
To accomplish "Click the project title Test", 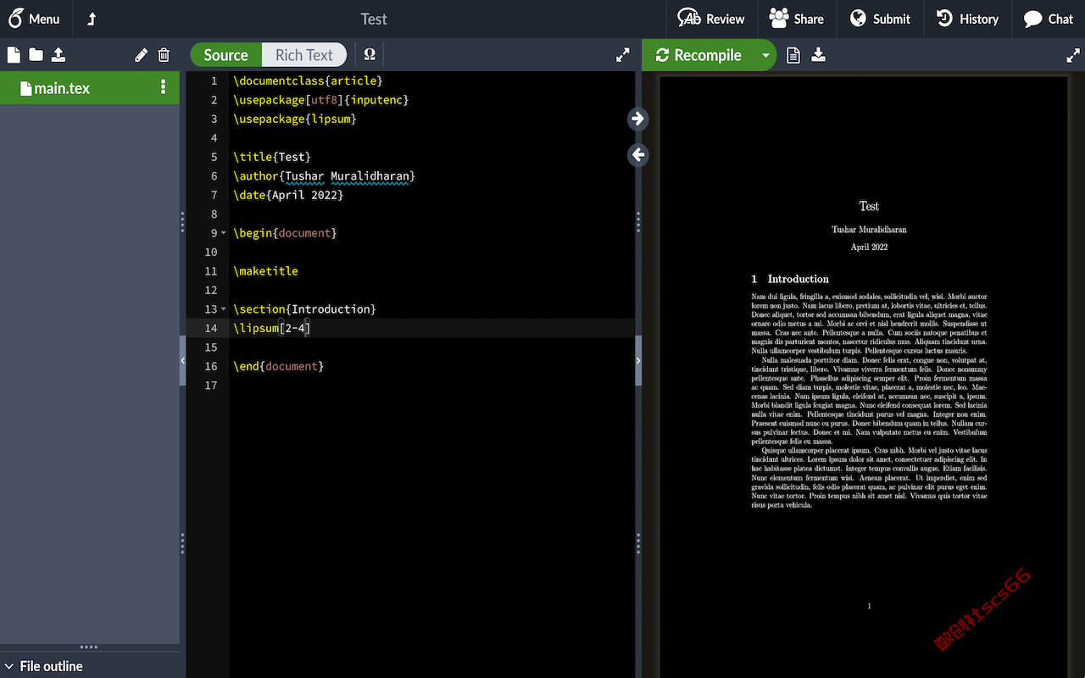I will click(x=374, y=19).
